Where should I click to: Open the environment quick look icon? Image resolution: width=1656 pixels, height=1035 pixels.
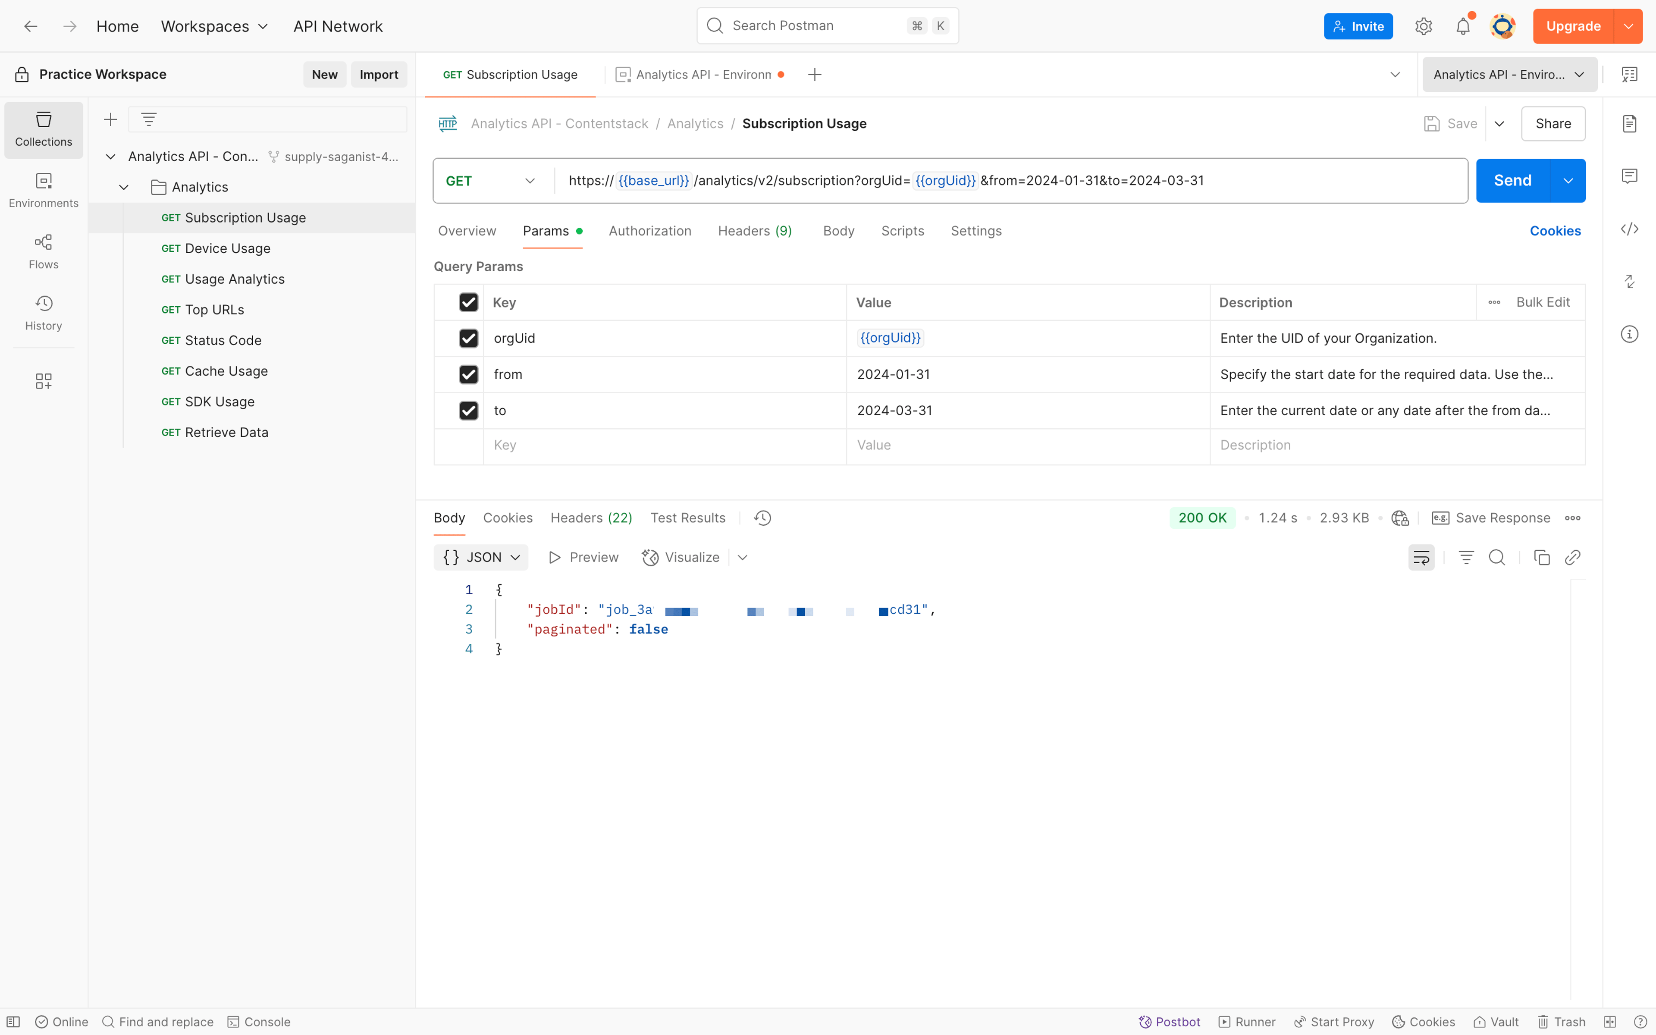[x=1629, y=75]
